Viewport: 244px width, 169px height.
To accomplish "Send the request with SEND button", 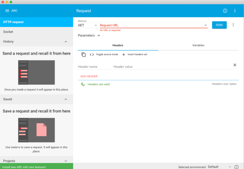I will click(219, 25).
